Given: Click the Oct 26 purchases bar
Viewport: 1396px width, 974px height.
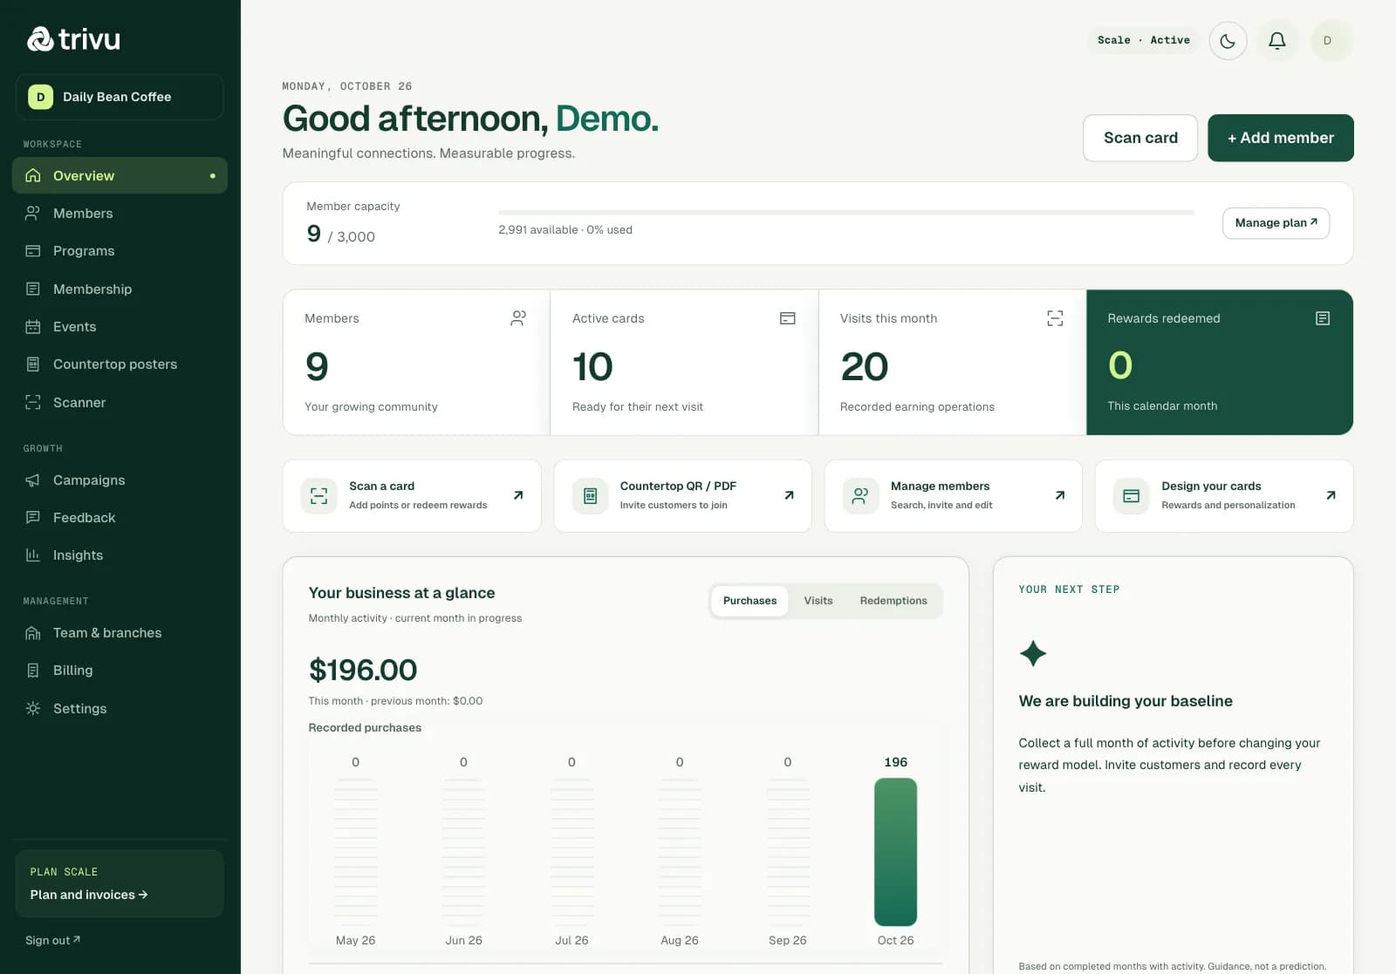Looking at the screenshot, I should click(x=895, y=852).
